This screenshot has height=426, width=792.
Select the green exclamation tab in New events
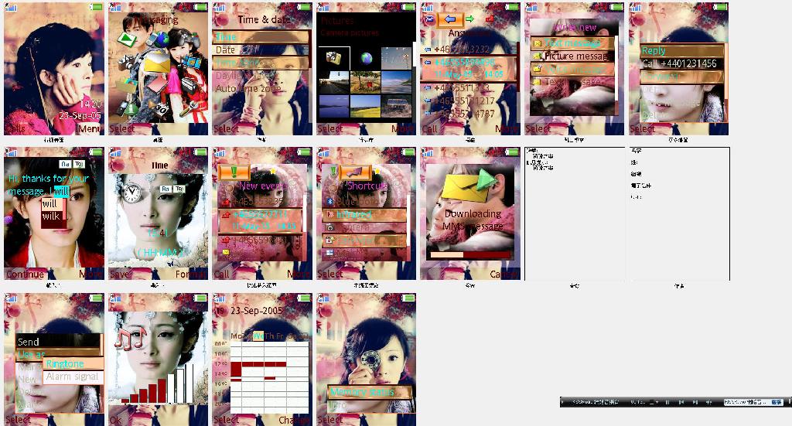coord(232,172)
